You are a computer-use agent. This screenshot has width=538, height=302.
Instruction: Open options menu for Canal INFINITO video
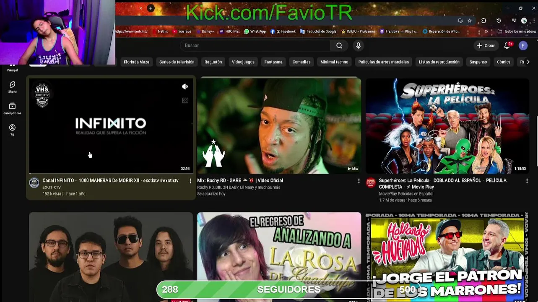tap(190, 181)
